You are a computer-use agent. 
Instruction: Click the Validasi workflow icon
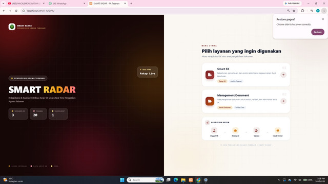click(x=256, y=131)
